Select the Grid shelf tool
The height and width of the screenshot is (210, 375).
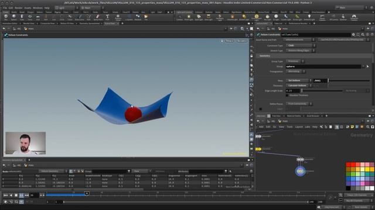[x=37, y=17]
